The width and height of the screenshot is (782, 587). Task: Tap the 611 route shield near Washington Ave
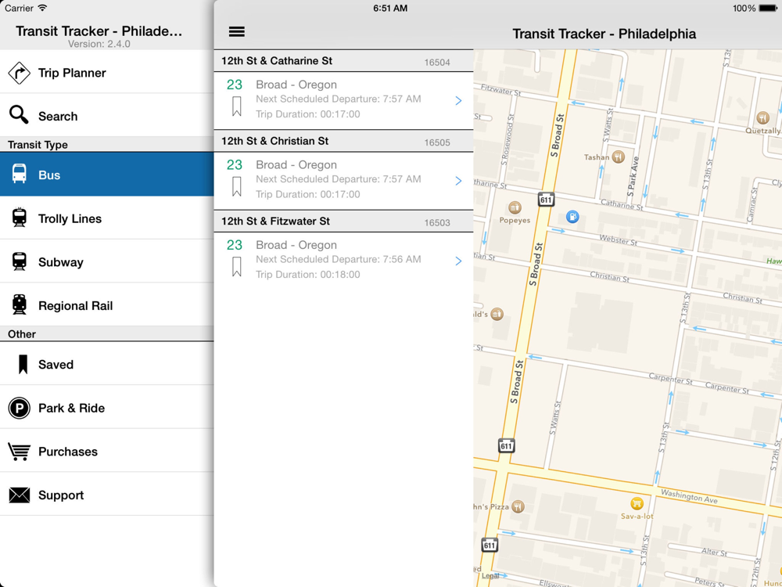click(x=506, y=445)
